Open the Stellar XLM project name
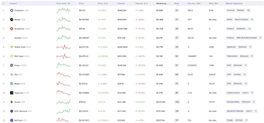Viewport: 264px width, 123px height. [x=20, y=19]
